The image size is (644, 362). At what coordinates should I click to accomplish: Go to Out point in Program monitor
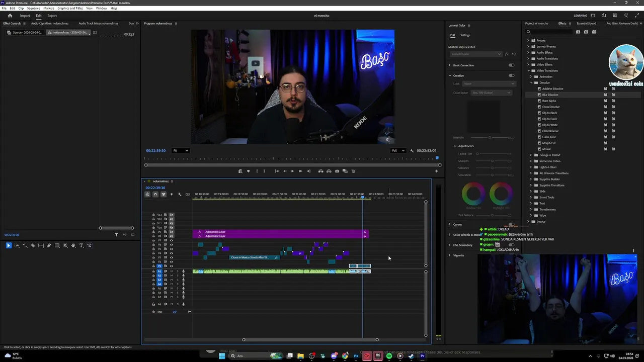tap(308, 171)
